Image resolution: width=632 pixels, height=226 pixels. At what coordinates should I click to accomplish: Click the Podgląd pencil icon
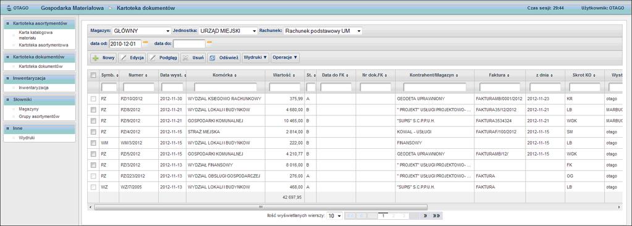click(153, 58)
